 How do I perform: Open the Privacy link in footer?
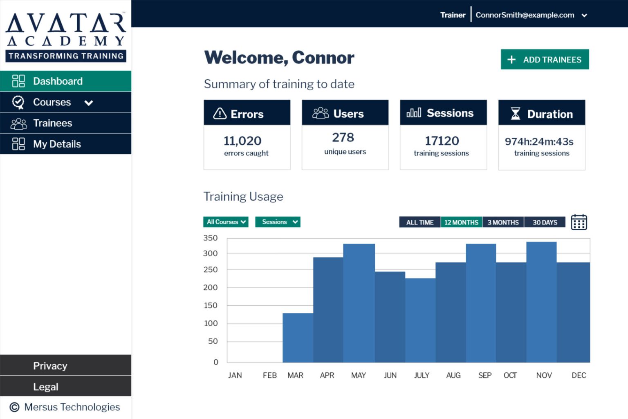click(x=50, y=366)
